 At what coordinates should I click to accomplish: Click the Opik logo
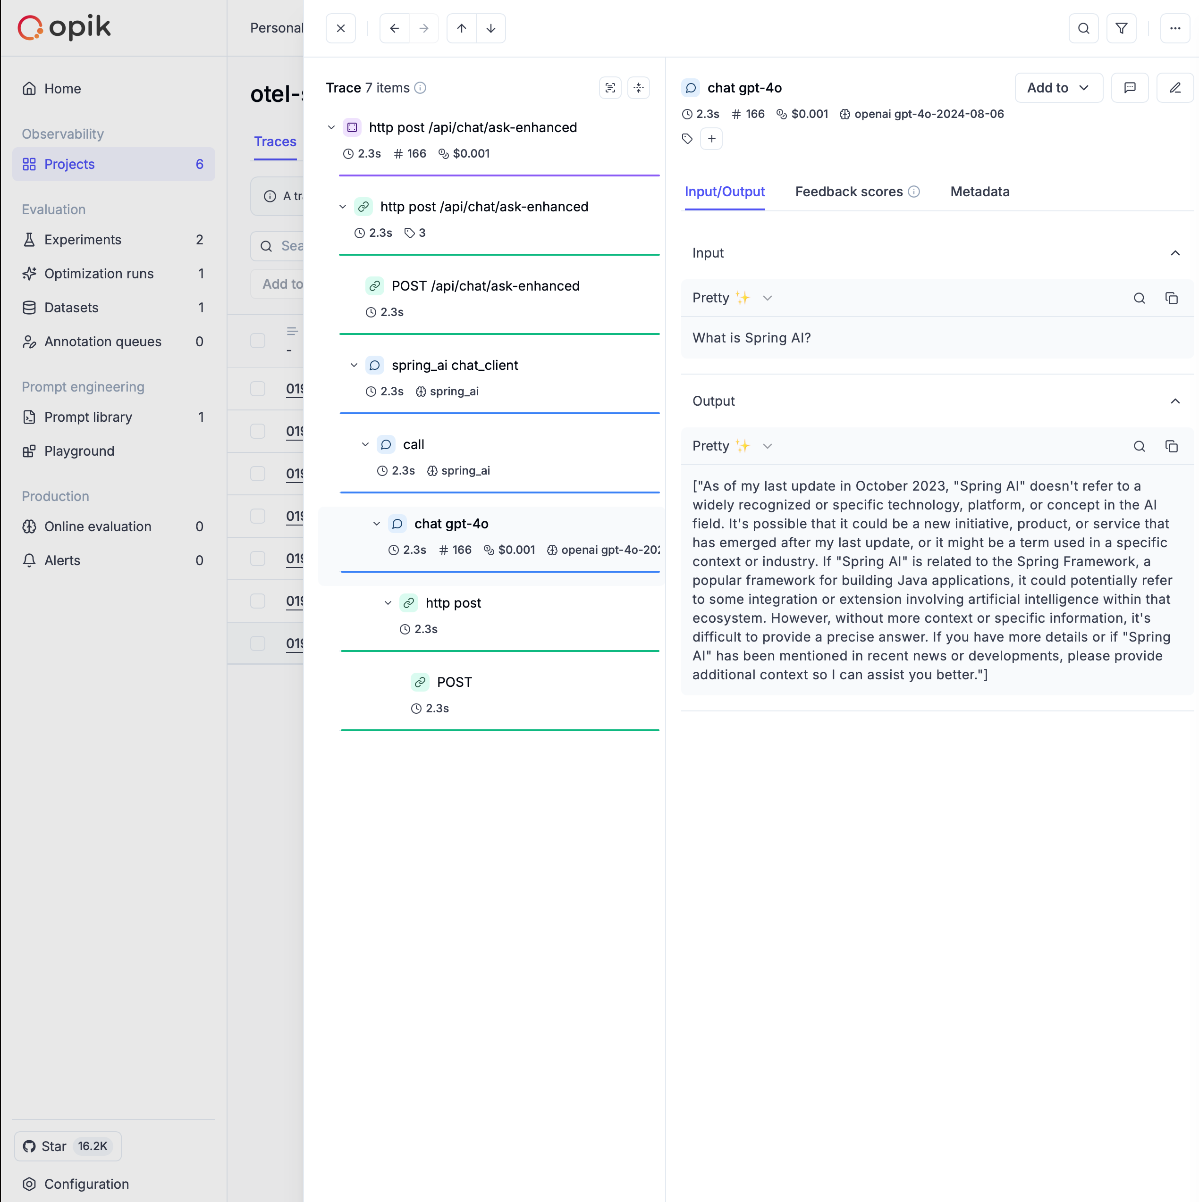tap(64, 27)
